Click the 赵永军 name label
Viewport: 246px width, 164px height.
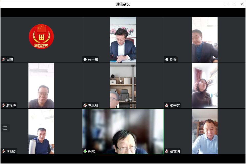tap(12, 105)
